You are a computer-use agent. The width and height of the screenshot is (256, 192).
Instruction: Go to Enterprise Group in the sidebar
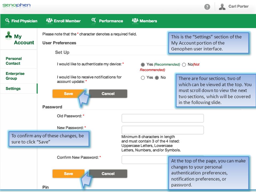[x=15, y=76]
